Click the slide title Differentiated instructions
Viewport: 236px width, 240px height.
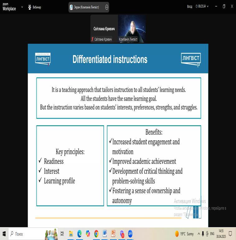click(110, 59)
